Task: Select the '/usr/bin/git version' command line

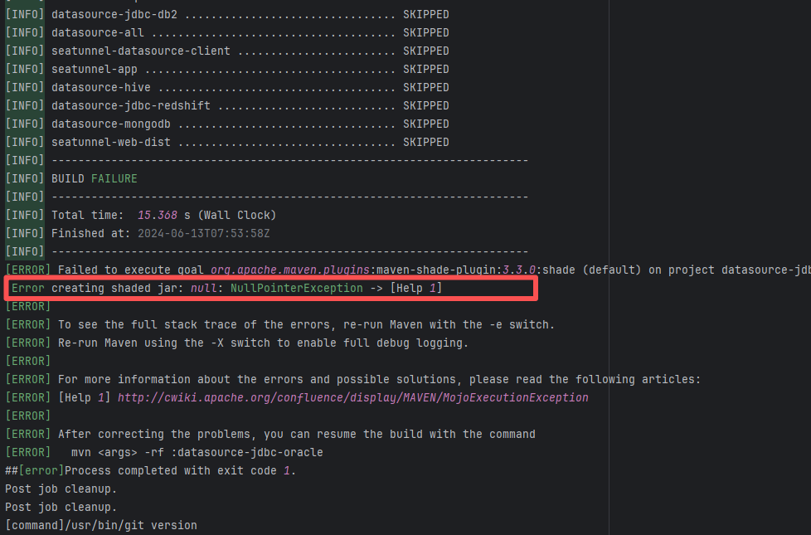Action: coord(101,525)
